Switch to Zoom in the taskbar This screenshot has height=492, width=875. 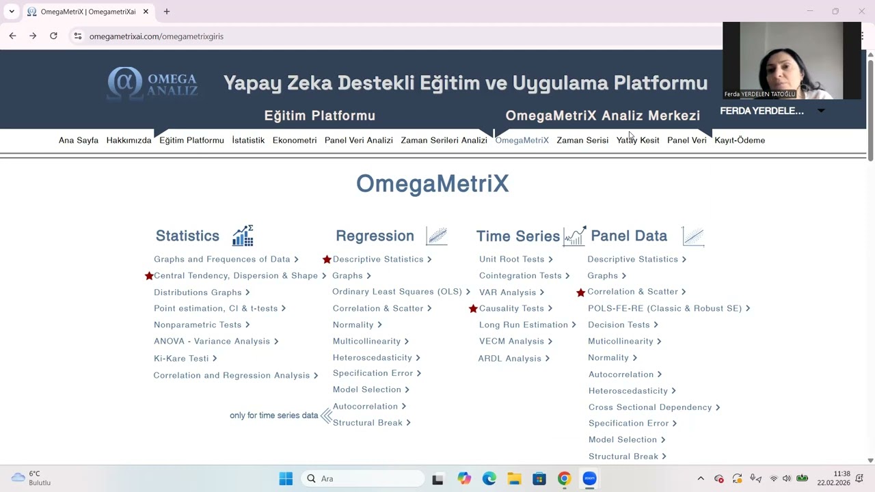coord(589,478)
